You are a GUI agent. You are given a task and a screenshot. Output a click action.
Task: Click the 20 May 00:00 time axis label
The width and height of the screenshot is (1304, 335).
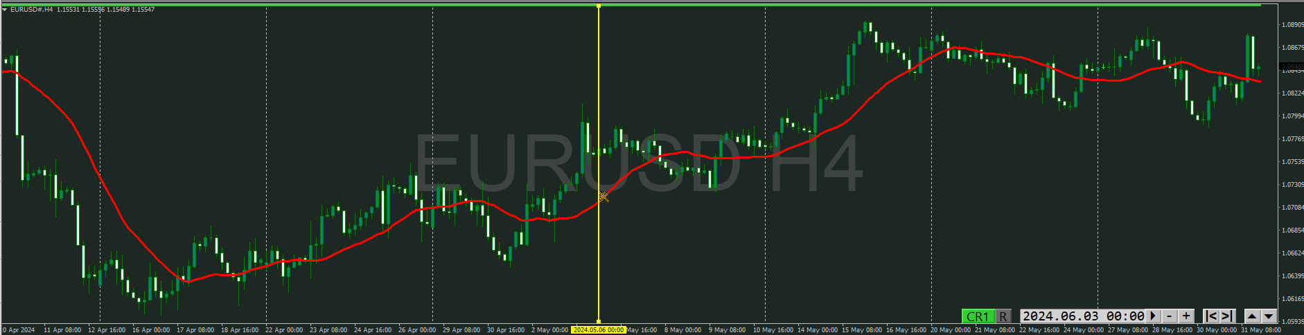(x=951, y=330)
